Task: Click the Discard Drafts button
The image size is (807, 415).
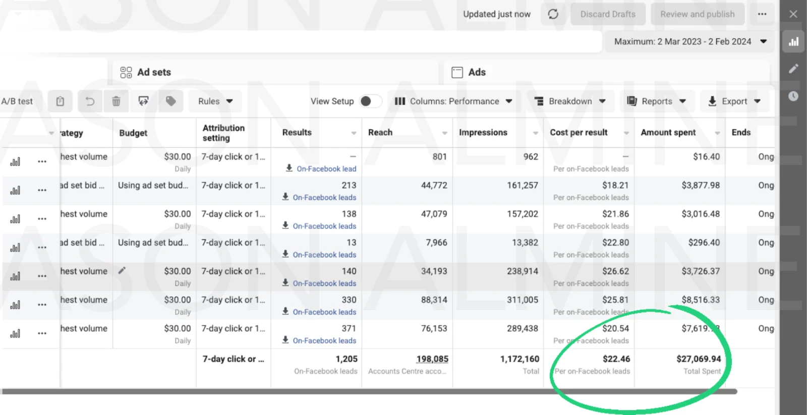Action: (608, 14)
